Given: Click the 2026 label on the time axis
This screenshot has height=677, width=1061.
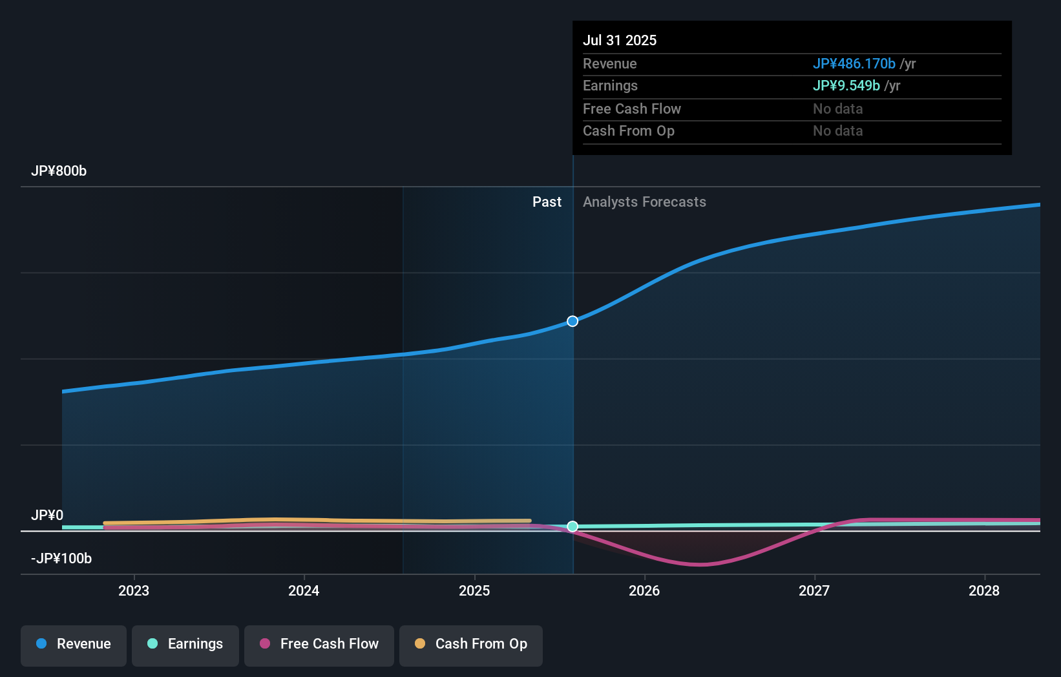Looking at the screenshot, I should tap(644, 590).
